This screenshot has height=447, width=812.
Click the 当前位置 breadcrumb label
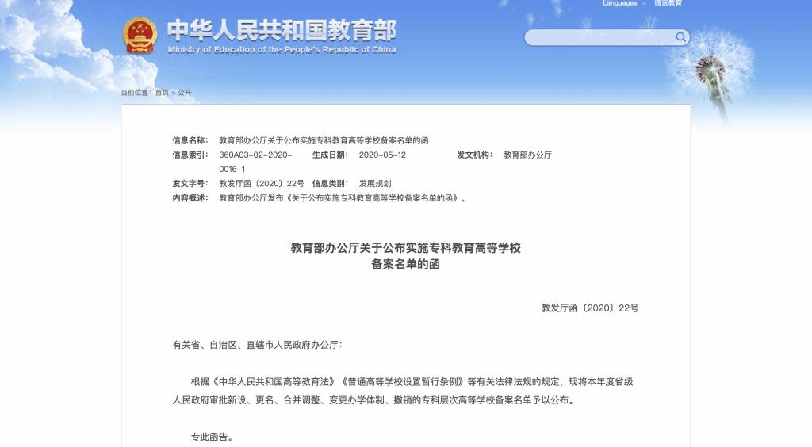click(x=136, y=92)
